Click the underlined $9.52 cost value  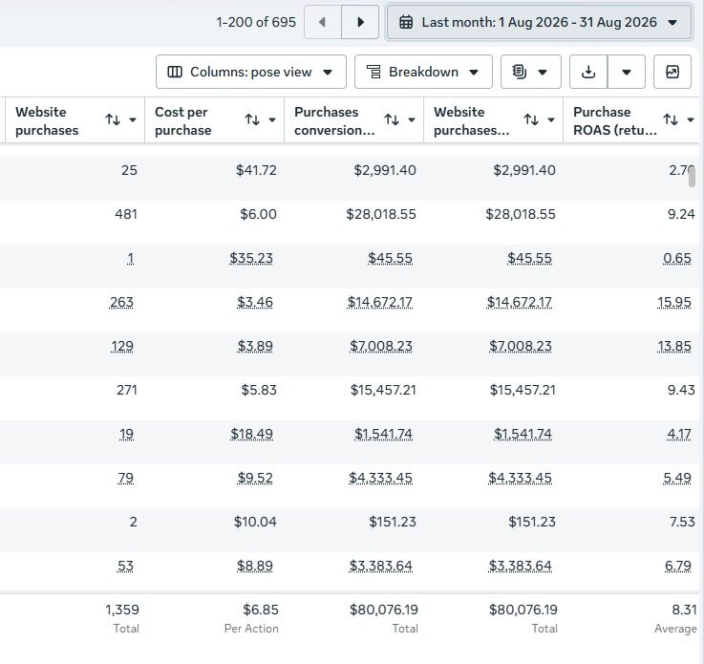(255, 478)
